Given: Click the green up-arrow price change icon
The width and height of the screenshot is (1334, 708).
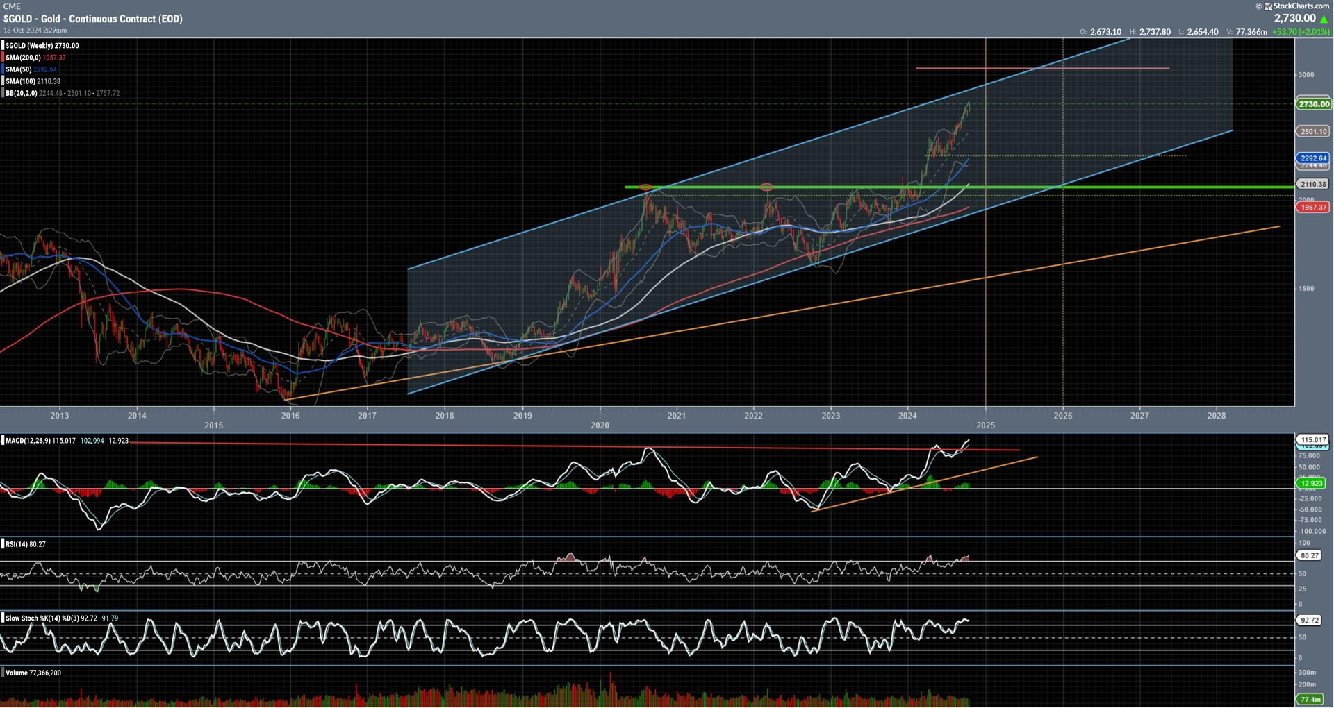Looking at the screenshot, I should [x=1324, y=19].
